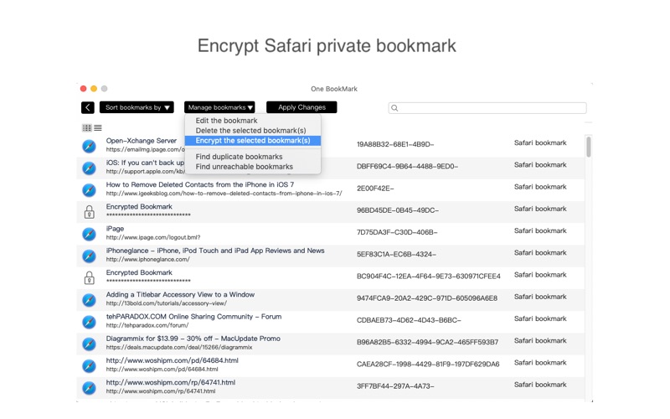Click Safari bookmark label in Diagrammix row
This screenshot has height=419, width=670.
click(540, 341)
